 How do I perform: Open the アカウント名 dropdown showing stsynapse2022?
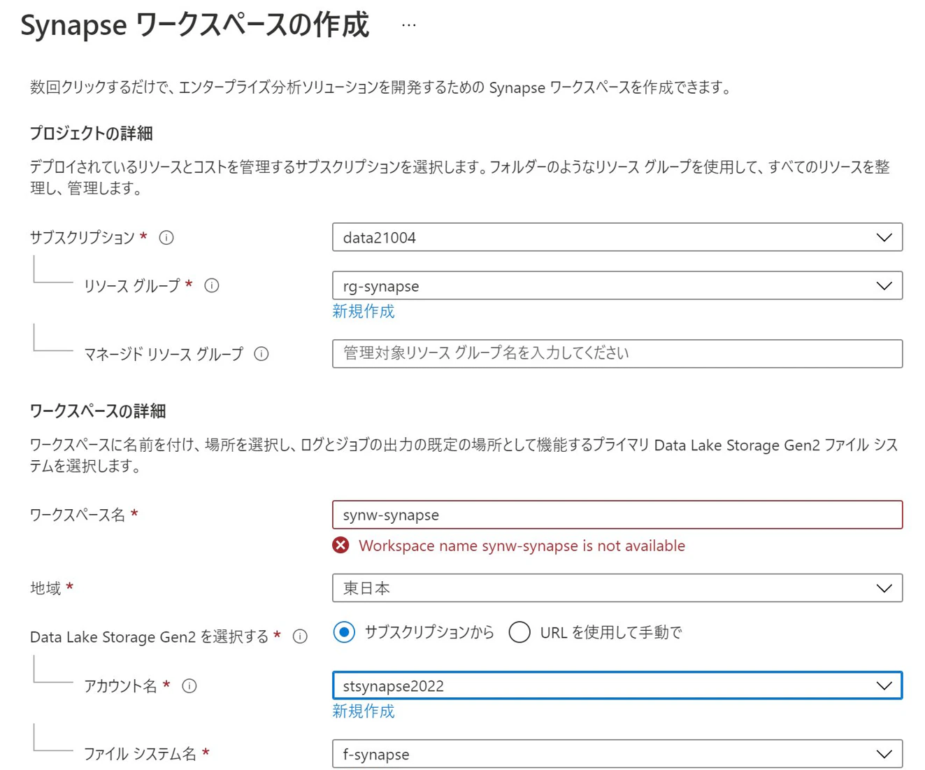click(x=617, y=685)
